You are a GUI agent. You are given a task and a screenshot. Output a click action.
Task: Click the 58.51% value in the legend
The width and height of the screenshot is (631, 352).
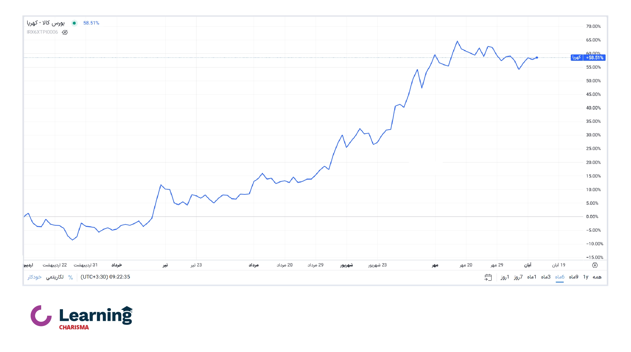(91, 23)
